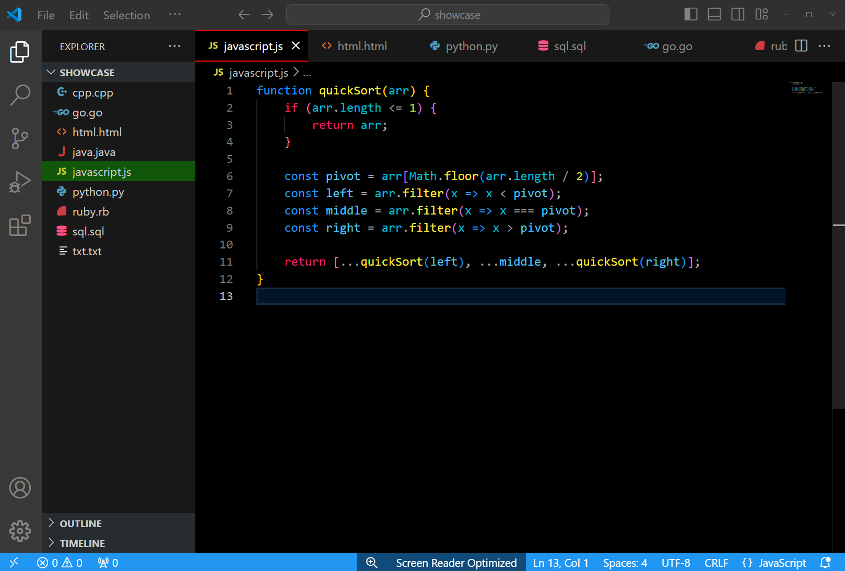Screen dimensions: 845x571
Task: Open java.java in Explorer
Action: [x=119, y=152]
